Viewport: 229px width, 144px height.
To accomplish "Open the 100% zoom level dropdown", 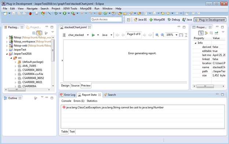I will (x=177, y=35).
